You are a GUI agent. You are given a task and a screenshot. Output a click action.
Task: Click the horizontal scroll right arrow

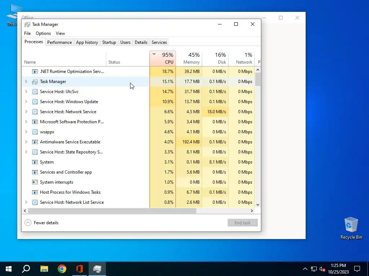coord(252,211)
